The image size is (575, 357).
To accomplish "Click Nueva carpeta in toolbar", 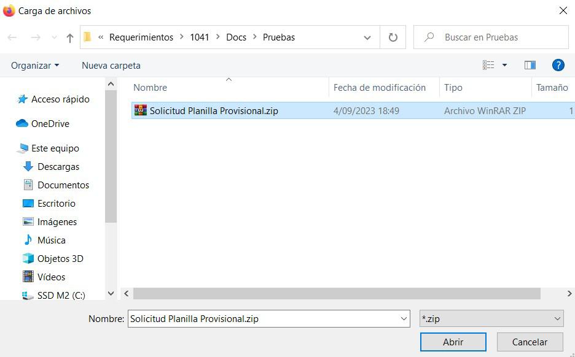I will 111,66.
